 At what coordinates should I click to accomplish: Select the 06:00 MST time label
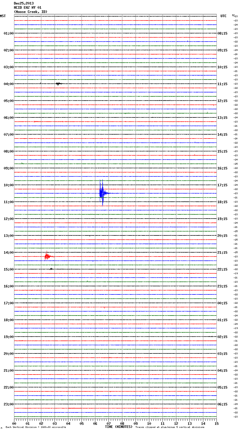8,118
